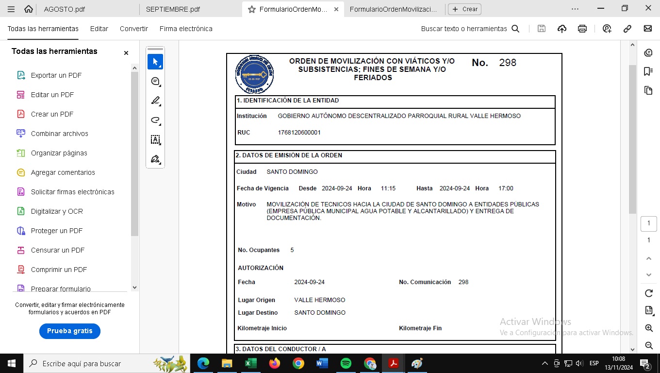
Task: Zoom in using magnifier plus icon
Action: click(x=649, y=328)
